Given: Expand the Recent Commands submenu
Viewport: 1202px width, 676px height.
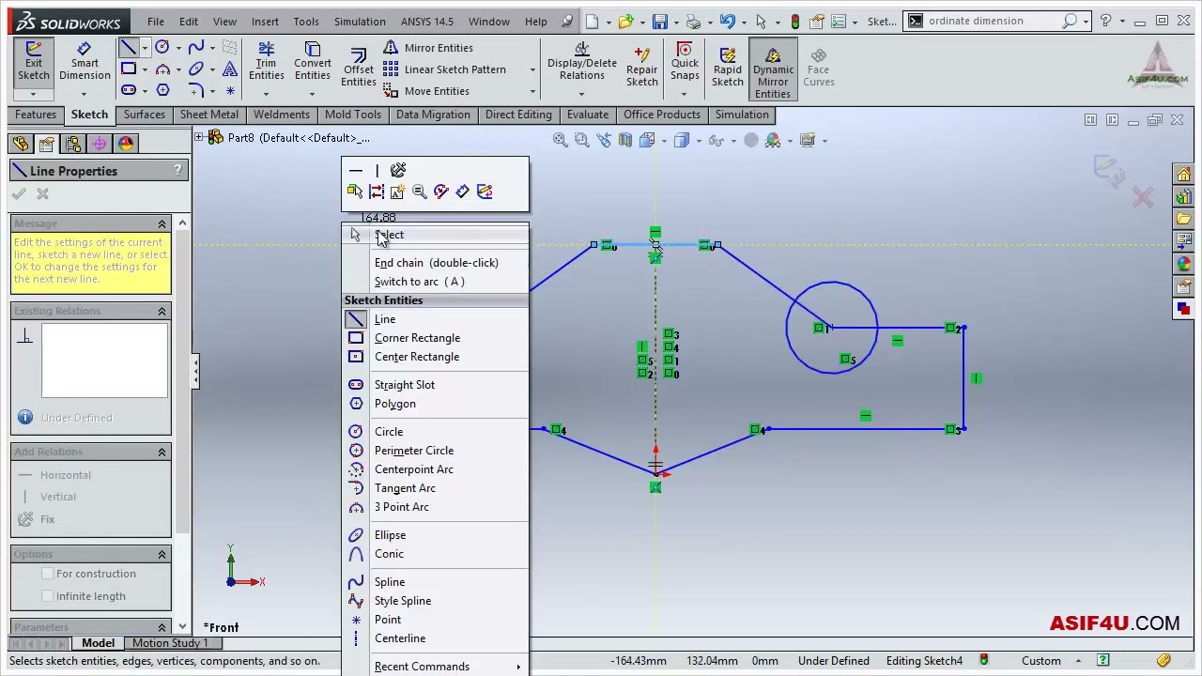Looking at the screenshot, I should [x=517, y=667].
